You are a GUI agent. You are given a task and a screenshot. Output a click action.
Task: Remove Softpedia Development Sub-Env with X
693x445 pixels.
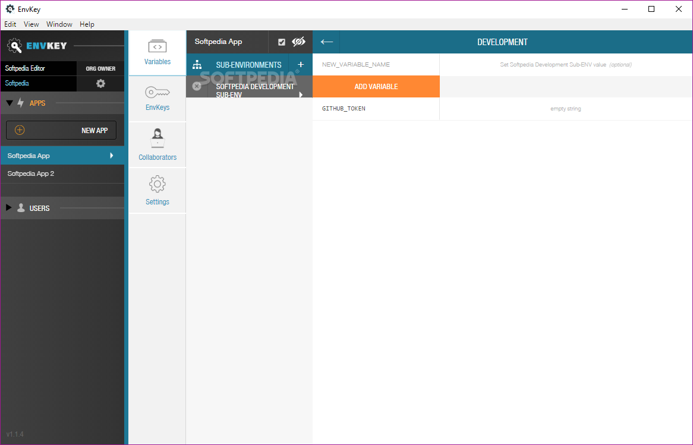pos(197,86)
